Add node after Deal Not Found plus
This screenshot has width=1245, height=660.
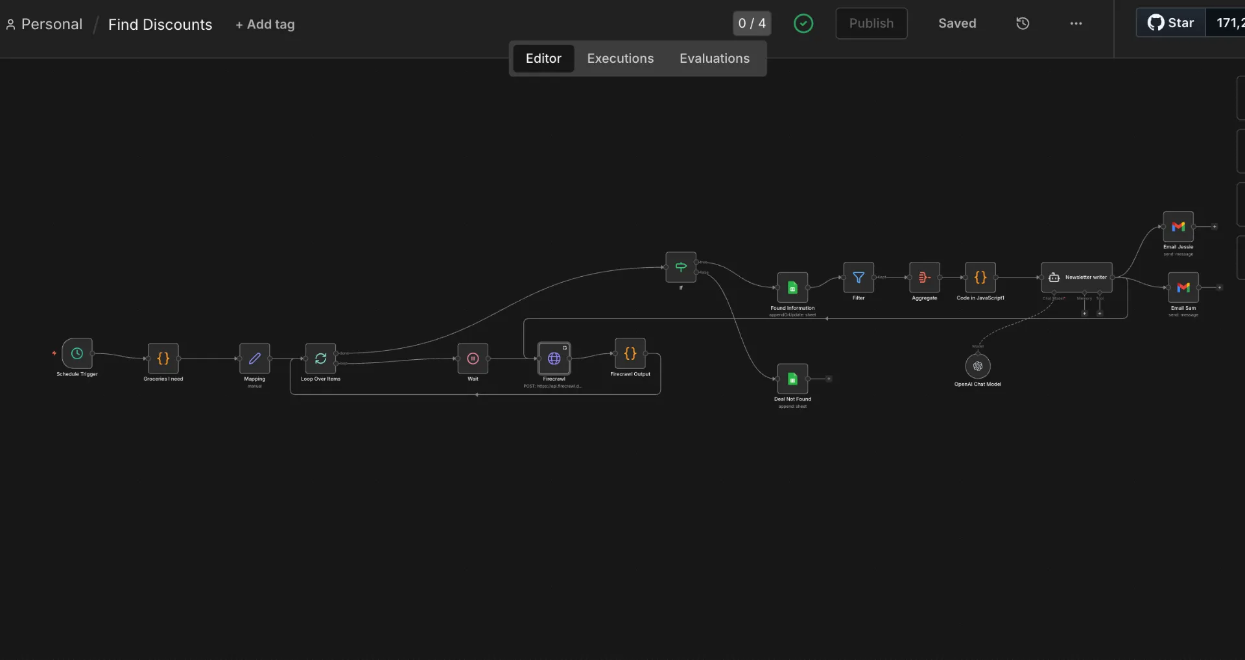829,379
